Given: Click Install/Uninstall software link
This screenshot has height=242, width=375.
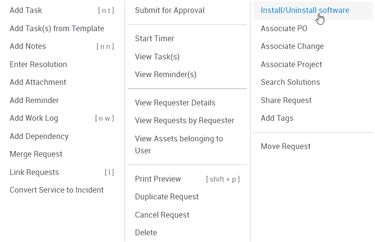Looking at the screenshot, I should [305, 11].
